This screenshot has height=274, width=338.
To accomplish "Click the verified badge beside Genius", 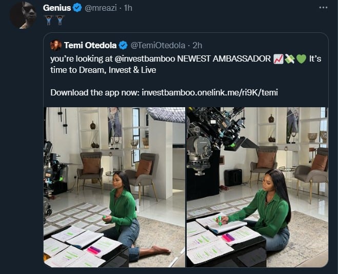I will 76,8.
